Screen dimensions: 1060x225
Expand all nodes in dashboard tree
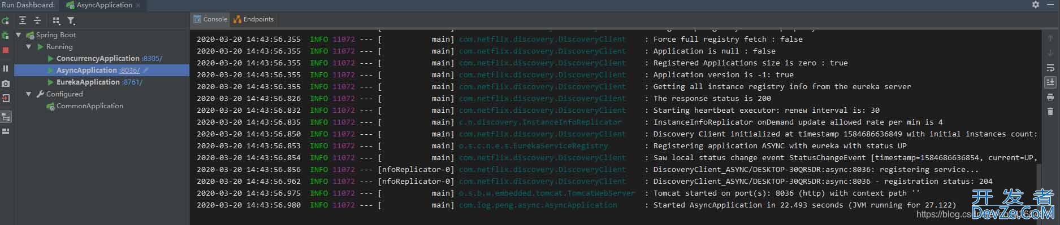(x=23, y=20)
